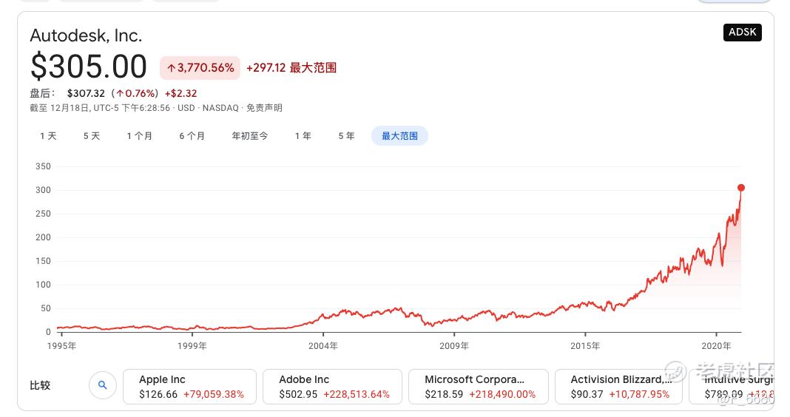Open the Microsoft Corpora... comparison card

click(x=479, y=386)
